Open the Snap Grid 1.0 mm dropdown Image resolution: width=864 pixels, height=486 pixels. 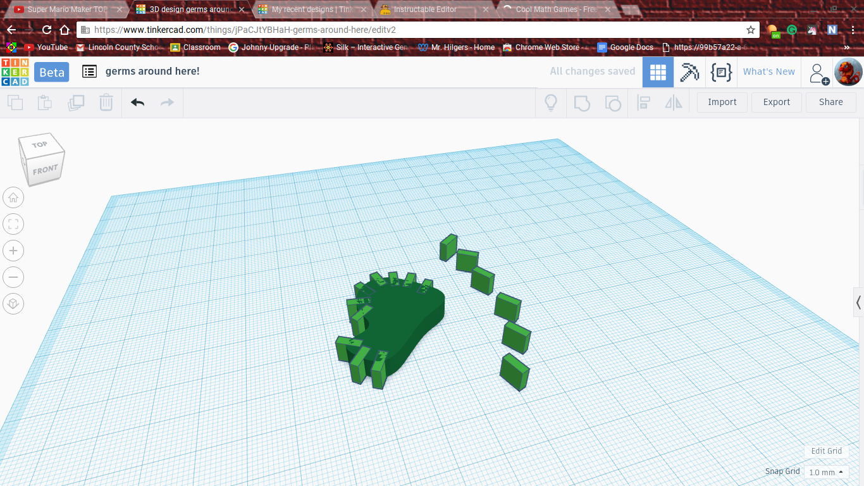click(x=826, y=472)
